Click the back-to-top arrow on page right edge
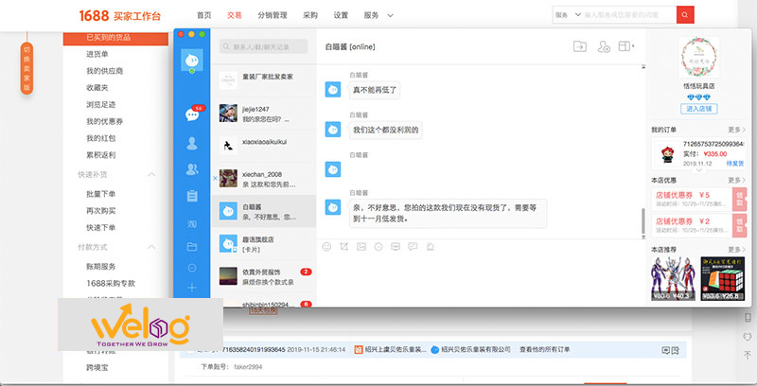757x386 pixels. coord(748,356)
